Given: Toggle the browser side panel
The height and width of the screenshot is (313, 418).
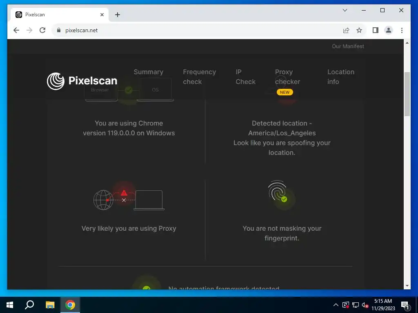Looking at the screenshot, I should point(376,30).
